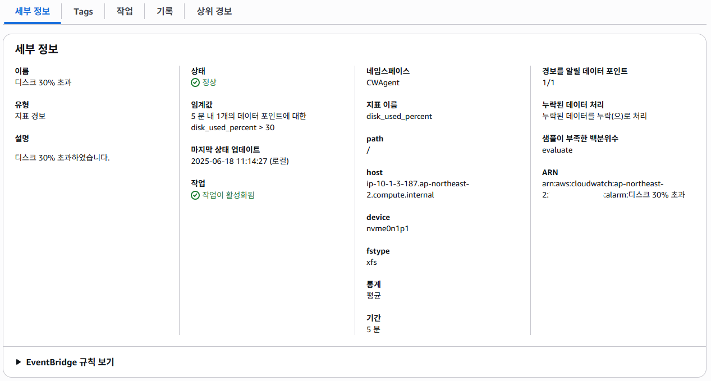Screen dimensions: 711x381
Task: Click the CWAgent namespace value
Action: pos(383,82)
